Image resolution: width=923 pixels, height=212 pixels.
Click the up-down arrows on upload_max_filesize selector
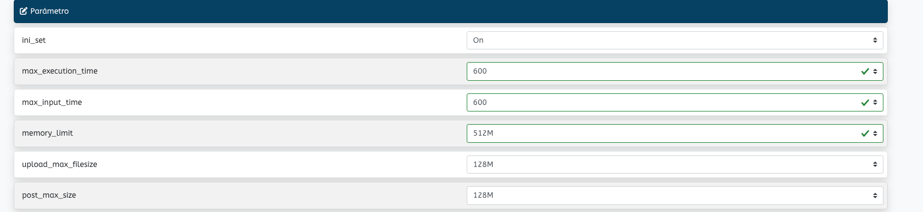(x=875, y=164)
